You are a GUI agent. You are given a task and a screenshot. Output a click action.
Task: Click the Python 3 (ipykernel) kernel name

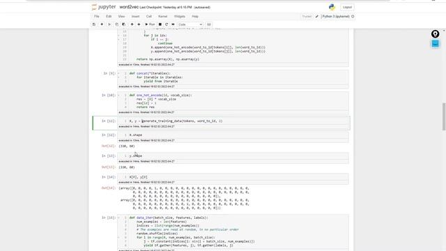click(336, 17)
